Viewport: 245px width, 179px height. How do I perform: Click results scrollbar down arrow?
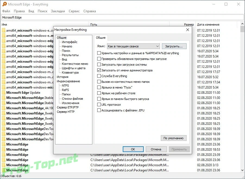[x=242, y=170]
